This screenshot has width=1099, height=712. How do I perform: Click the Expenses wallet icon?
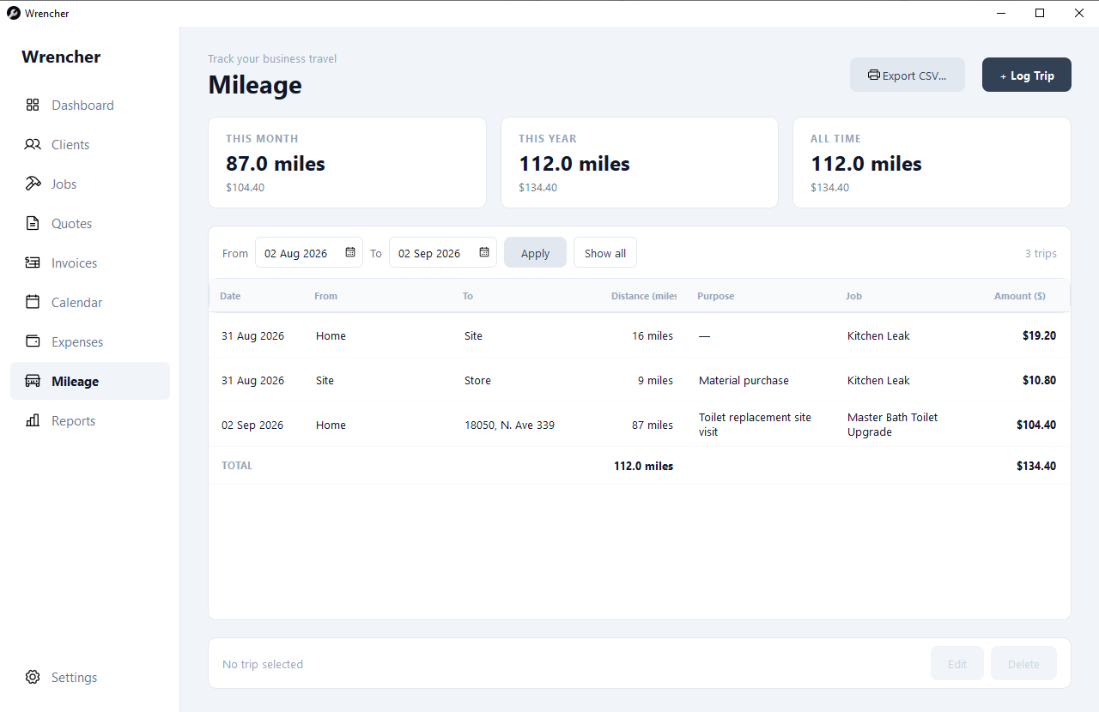33,341
